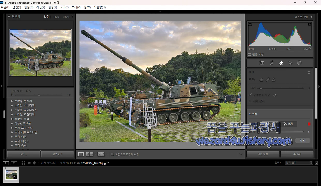Open filename 20241004_174100.jpg dropdown arrow

click(108, 163)
